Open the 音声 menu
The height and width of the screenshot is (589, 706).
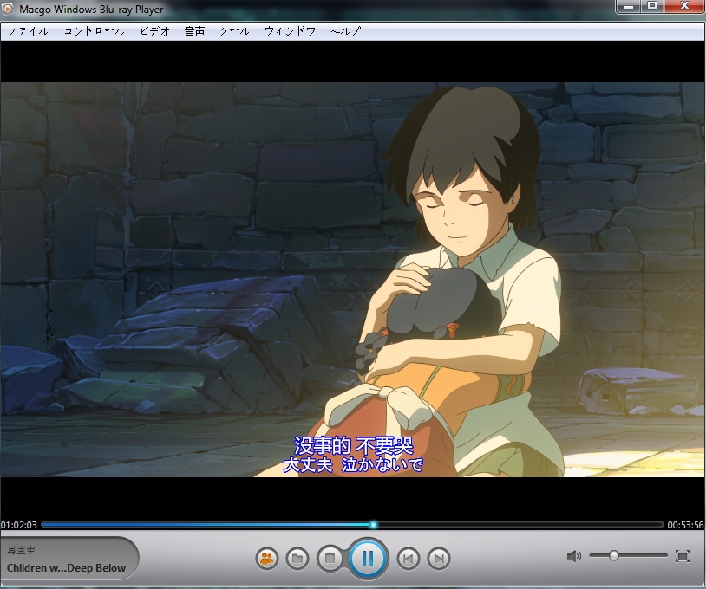(194, 31)
